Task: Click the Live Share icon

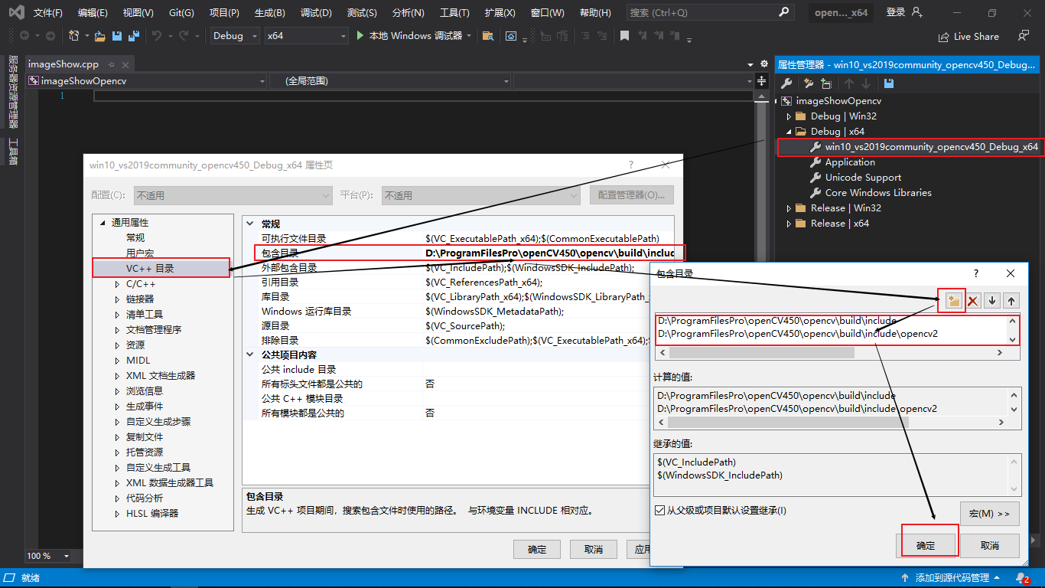Action: click(944, 36)
